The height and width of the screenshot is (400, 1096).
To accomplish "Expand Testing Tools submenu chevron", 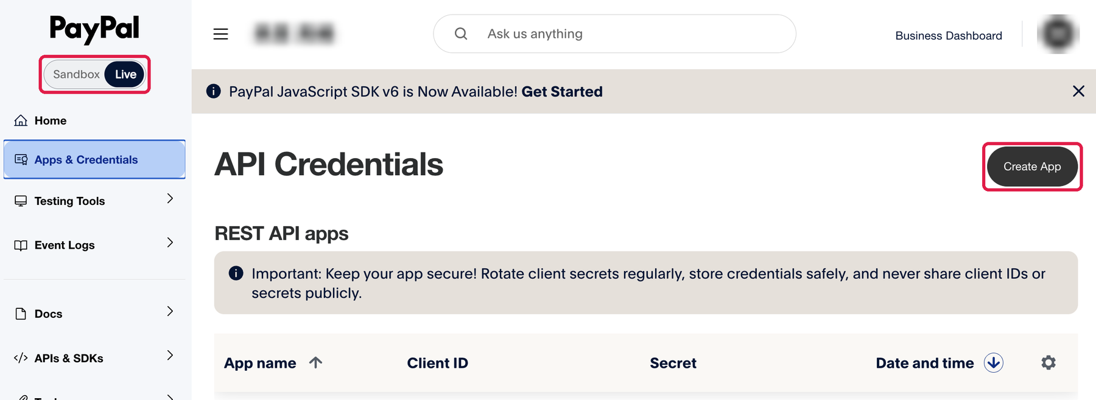I will click(x=170, y=199).
